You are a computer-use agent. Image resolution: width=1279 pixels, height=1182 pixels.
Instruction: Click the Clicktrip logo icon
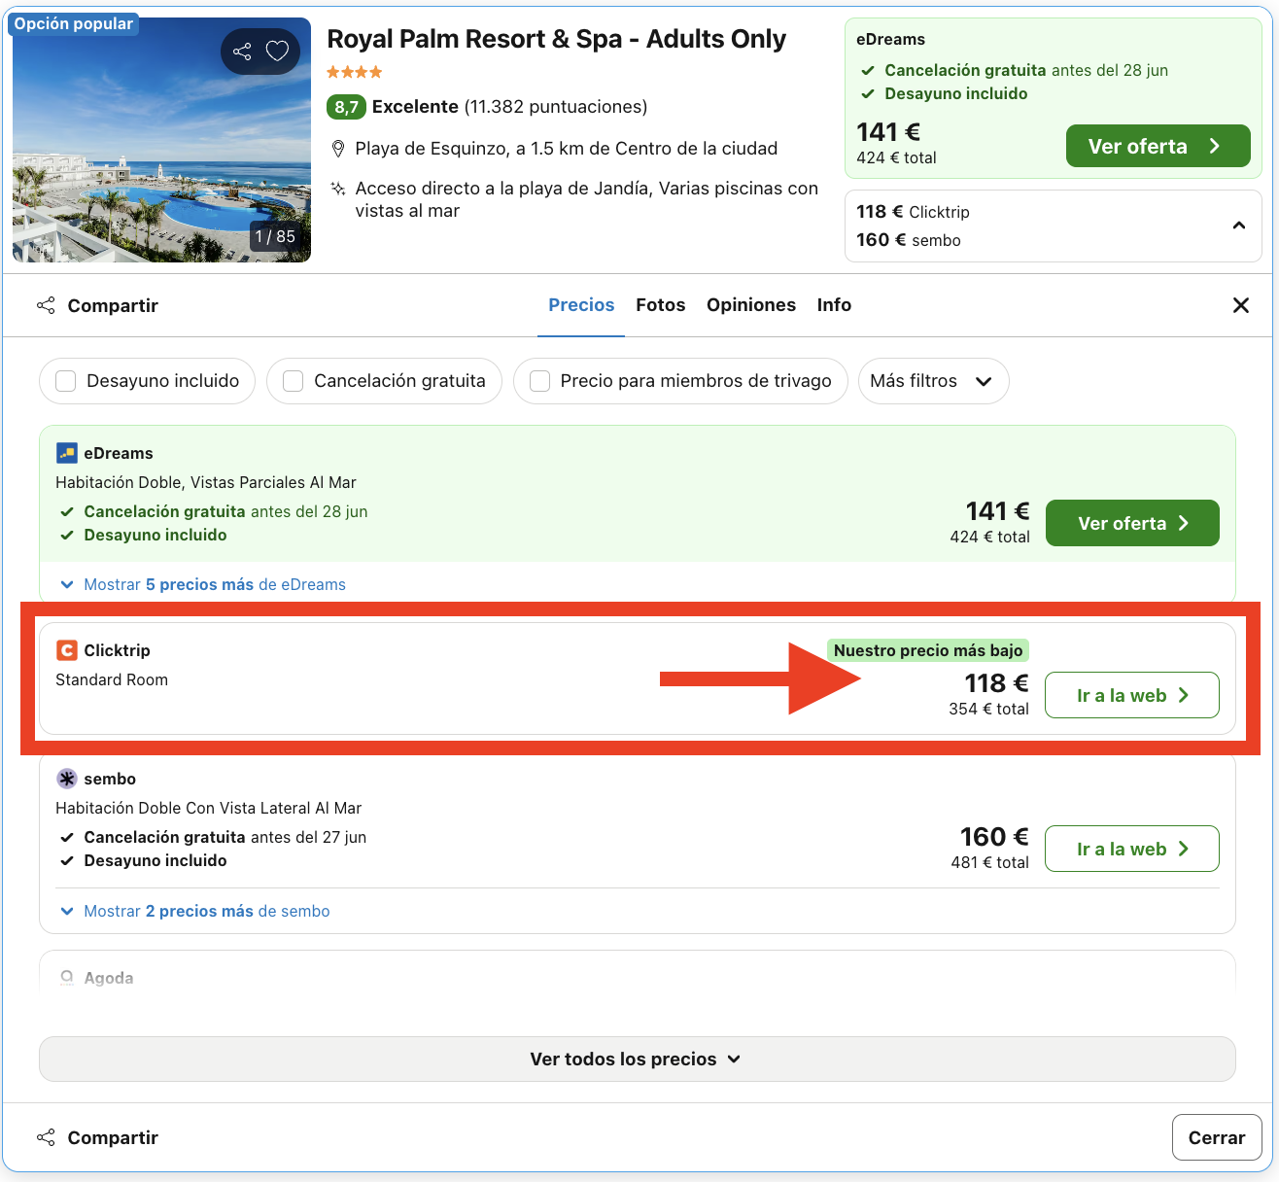point(67,650)
